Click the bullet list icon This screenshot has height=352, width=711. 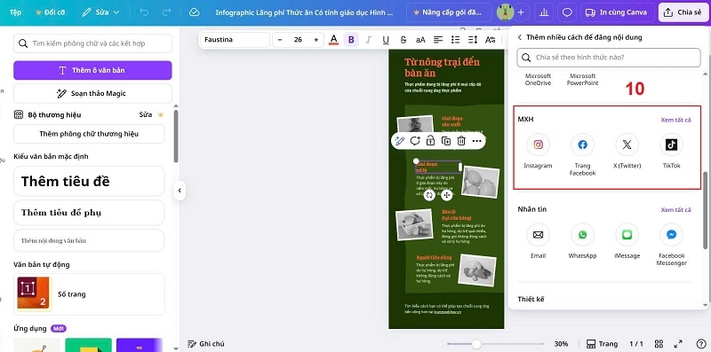[x=455, y=40]
